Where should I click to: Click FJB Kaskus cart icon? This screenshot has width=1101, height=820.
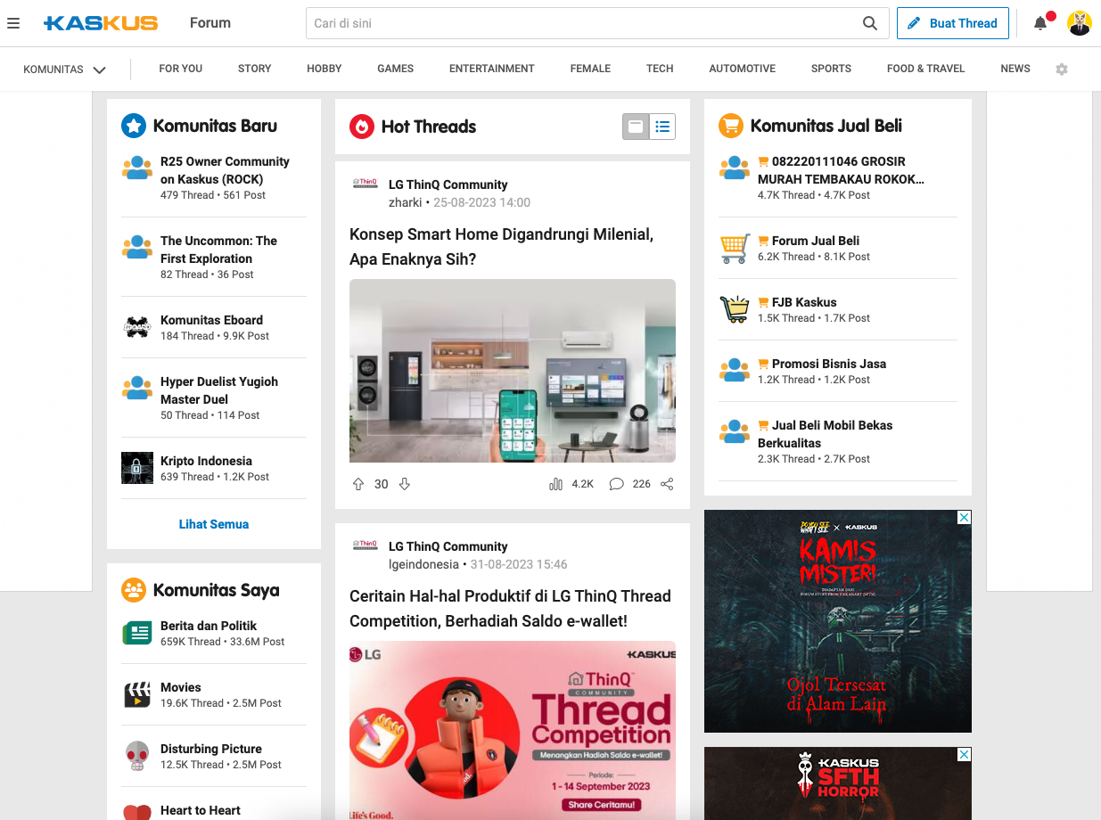(x=735, y=309)
